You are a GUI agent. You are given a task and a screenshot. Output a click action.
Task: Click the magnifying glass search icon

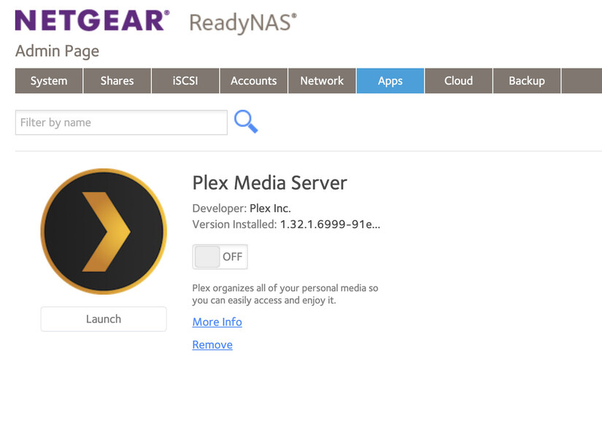(x=246, y=122)
